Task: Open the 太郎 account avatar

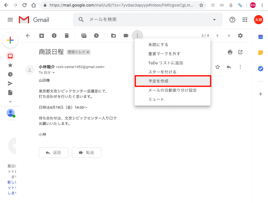Action: pos(258,20)
